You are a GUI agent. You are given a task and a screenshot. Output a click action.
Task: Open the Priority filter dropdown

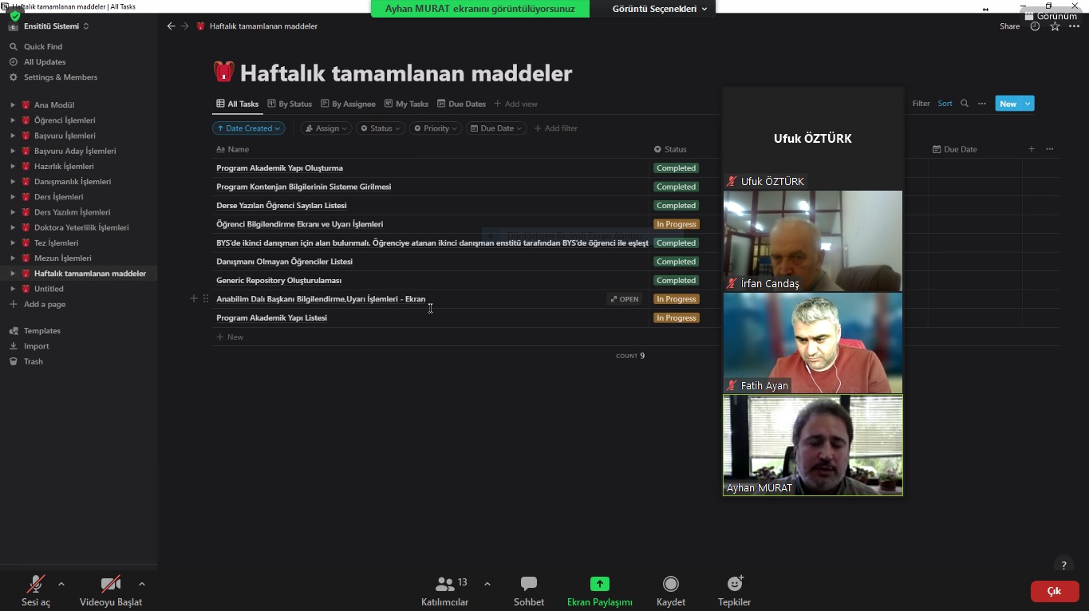436,128
